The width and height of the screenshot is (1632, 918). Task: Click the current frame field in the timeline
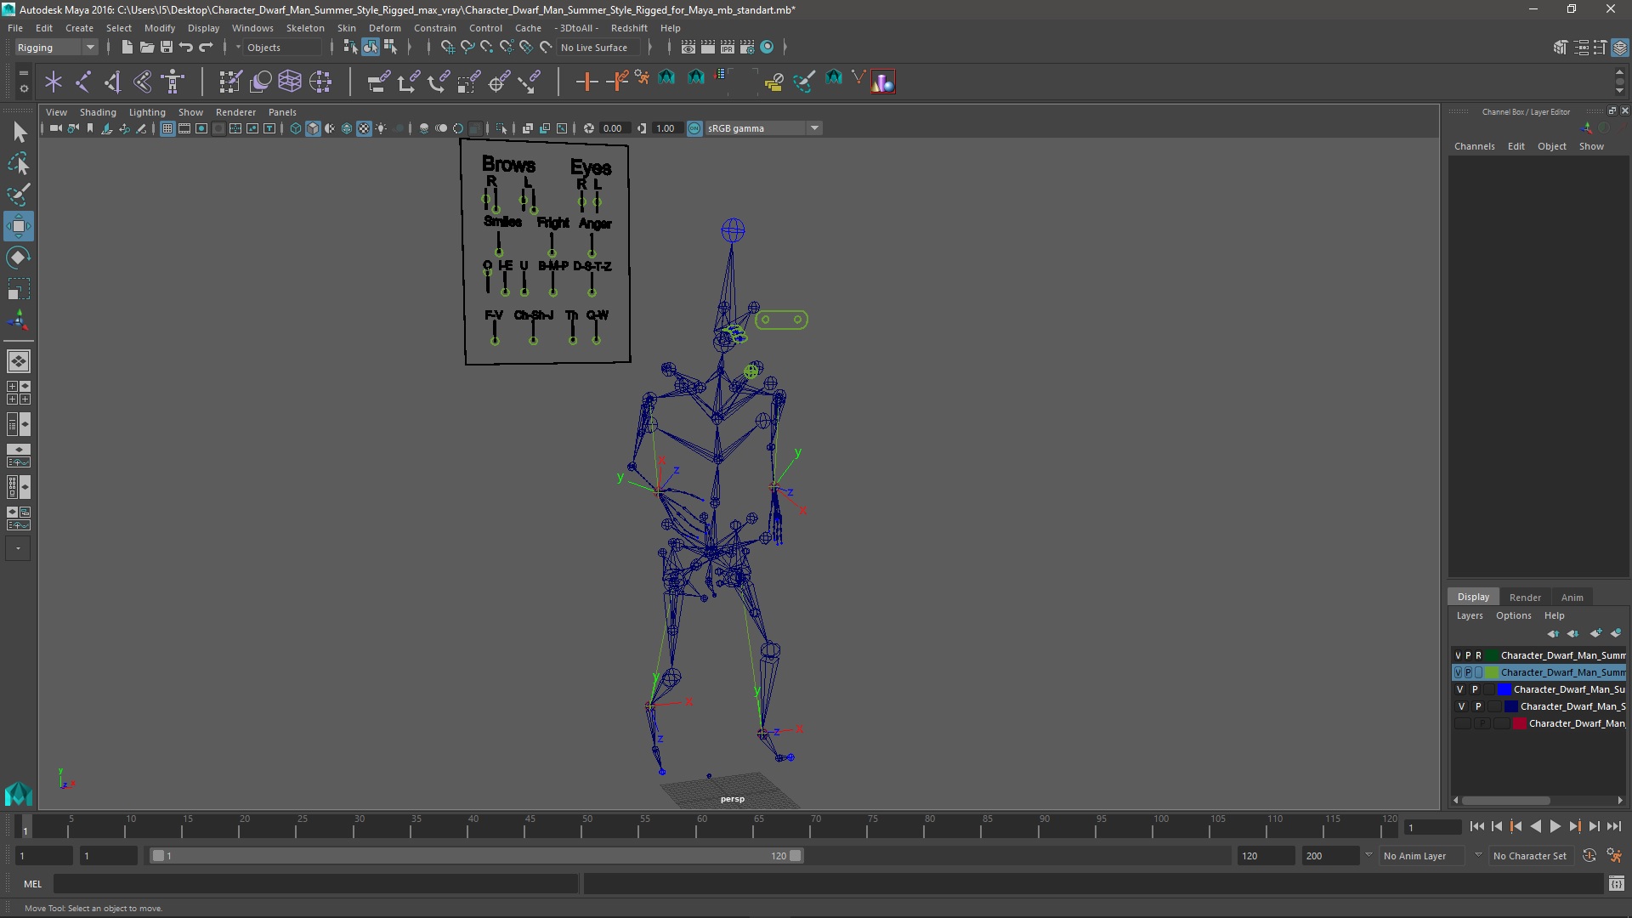(1432, 827)
